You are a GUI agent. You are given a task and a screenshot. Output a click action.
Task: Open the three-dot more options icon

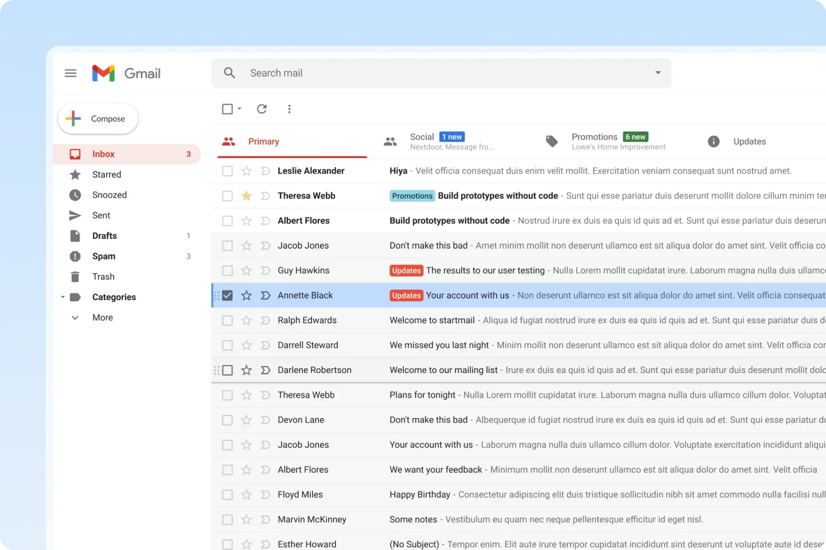tap(289, 109)
